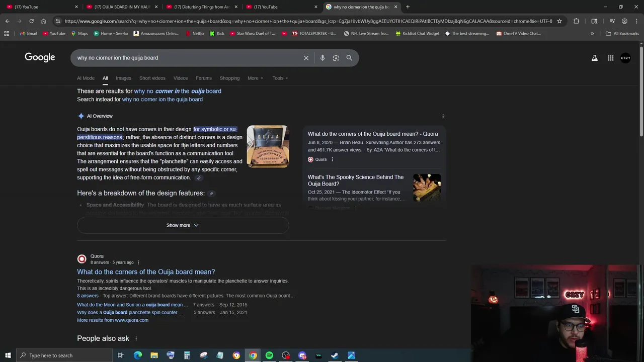Open the tab search icon
The height and width of the screenshot is (362, 644).
tap(594, 21)
